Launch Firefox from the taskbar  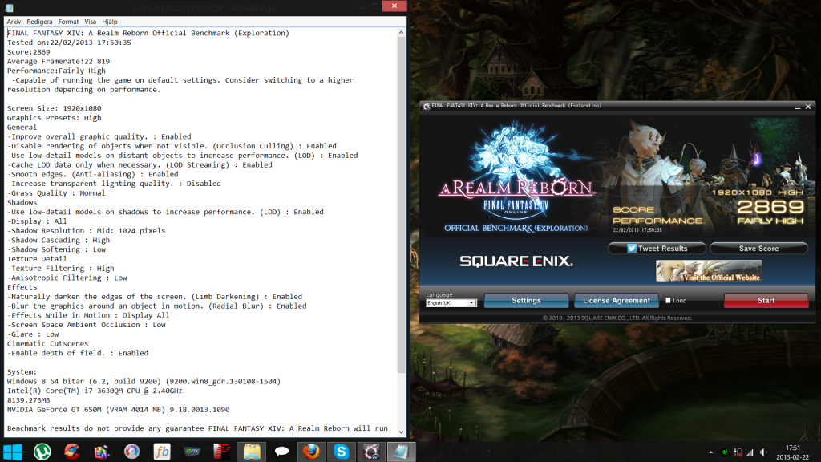312,452
